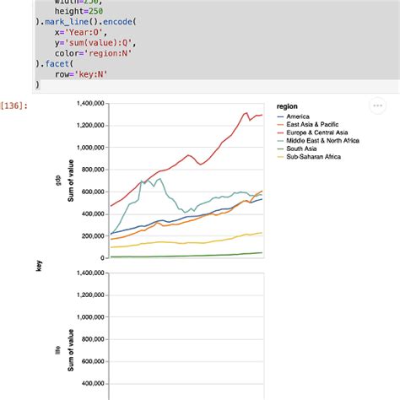Click the code line color='region:N'
The height and width of the screenshot is (400, 400).
tap(93, 53)
